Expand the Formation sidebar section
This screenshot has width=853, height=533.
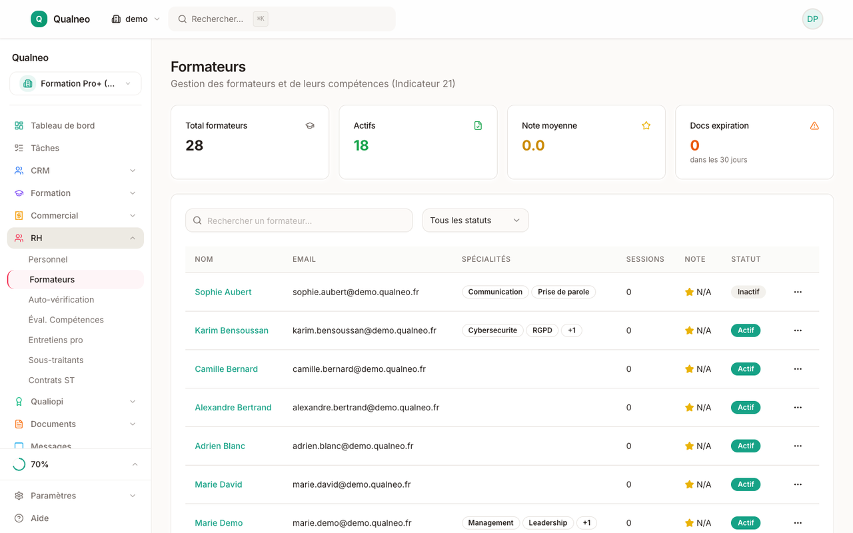click(133, 193)
